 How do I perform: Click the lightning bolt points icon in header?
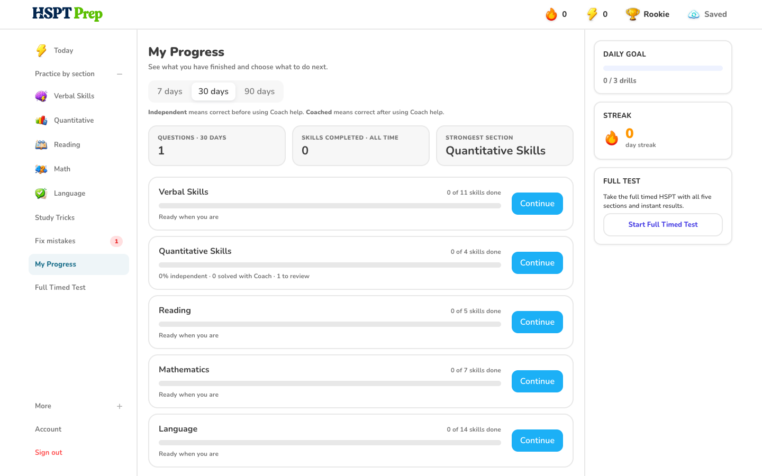tap(592, 14)
